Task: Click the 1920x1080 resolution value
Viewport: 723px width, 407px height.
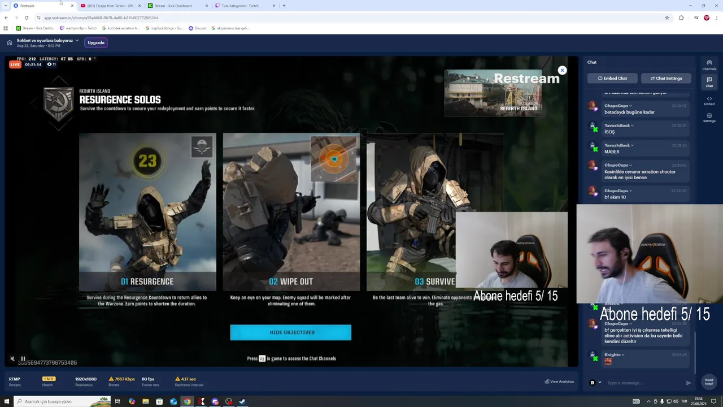Action: (86, 379)
